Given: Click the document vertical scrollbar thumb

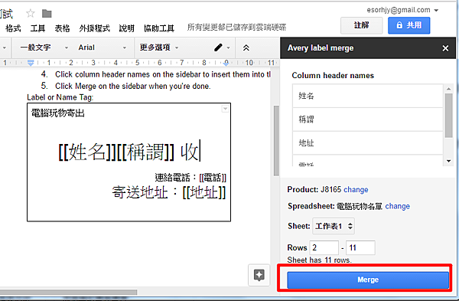Looking at the screenshot, I should 276,141.
